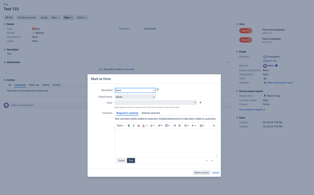Collapse the Dates section

(237, 118)
